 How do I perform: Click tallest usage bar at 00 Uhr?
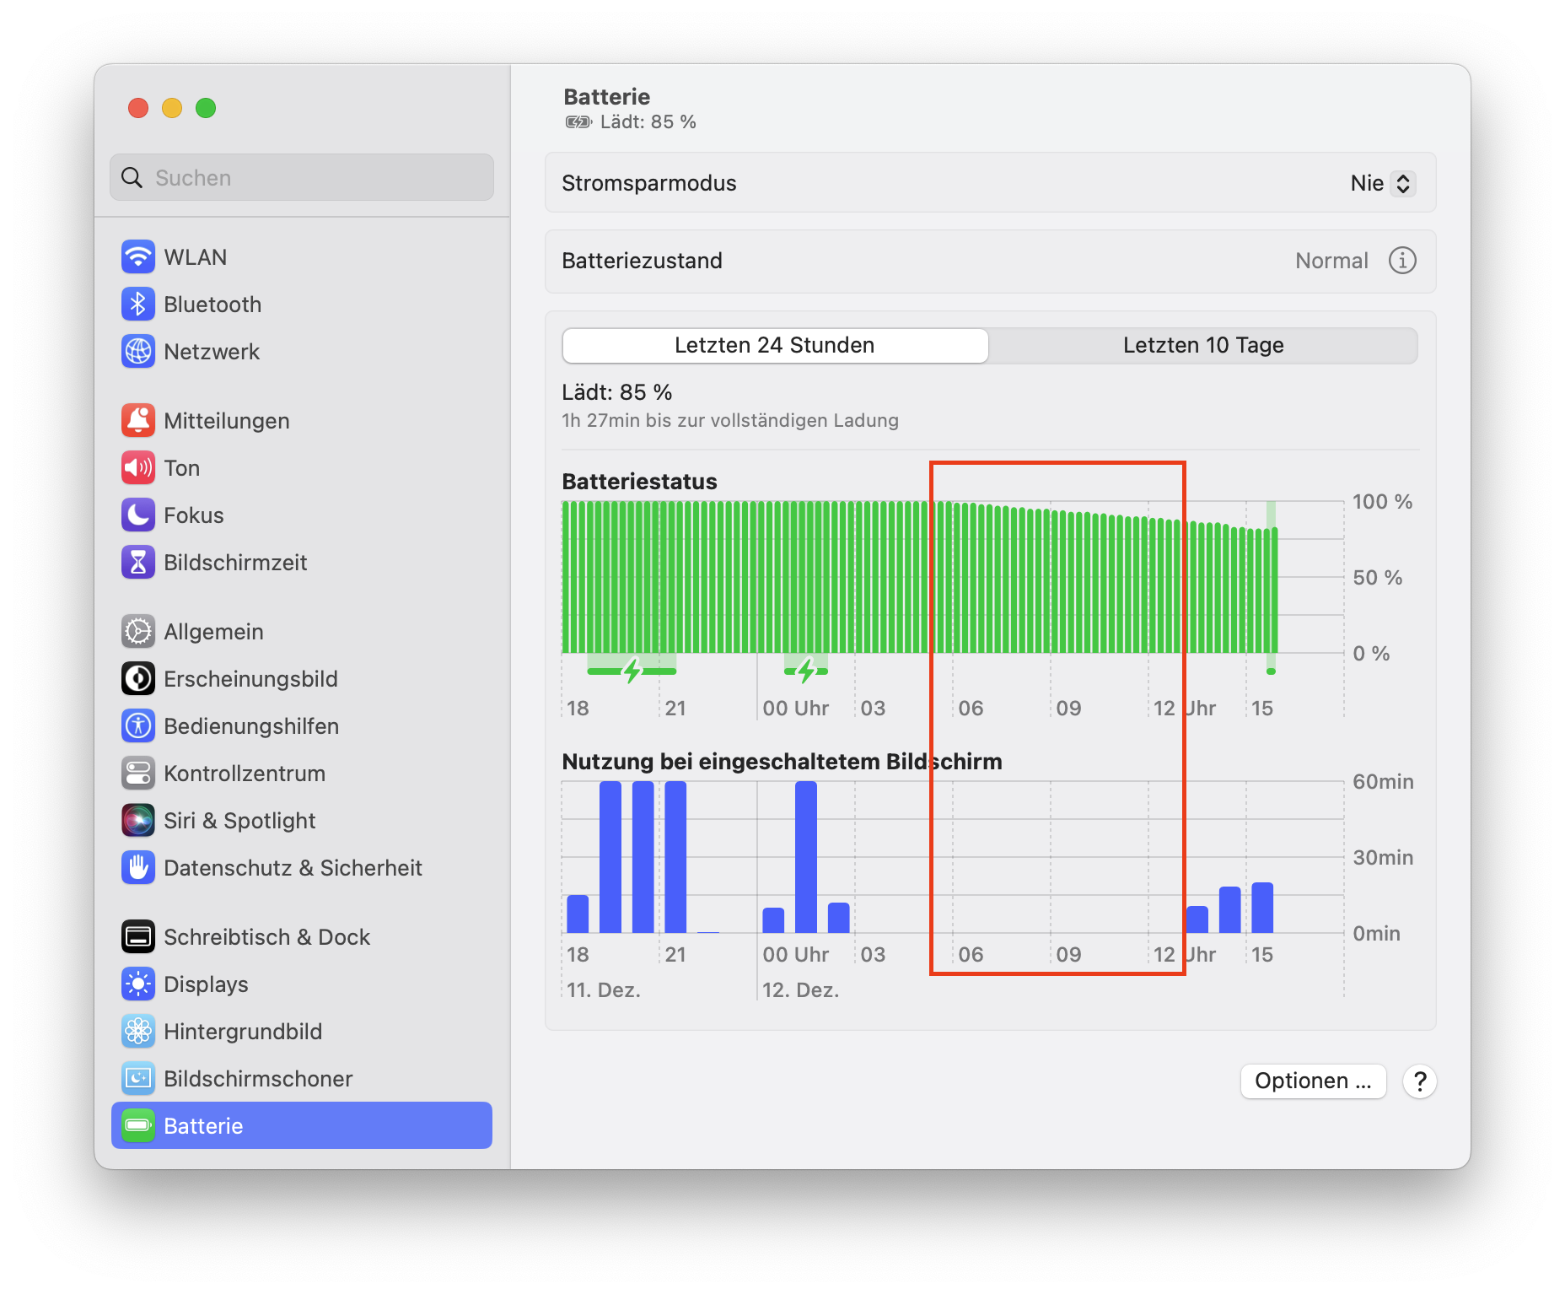pyautogui.click(x=805, y=856)
